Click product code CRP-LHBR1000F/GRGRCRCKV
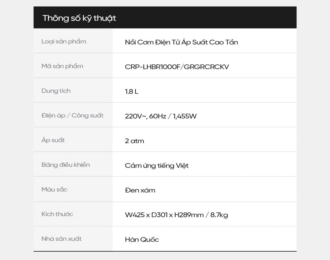Viewport: 330px width, 260px height. point(177,67)
